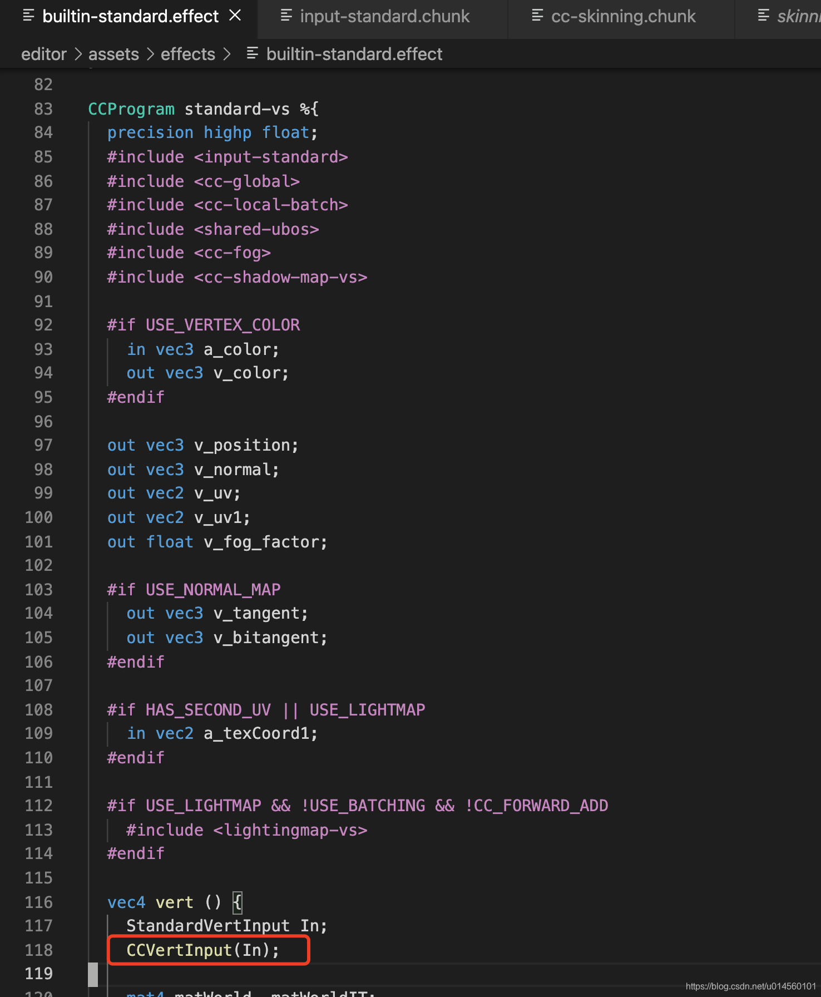Click '#include <cc-local-batch>' line
The image size is (821, 997).
click(x=227, y=205)
